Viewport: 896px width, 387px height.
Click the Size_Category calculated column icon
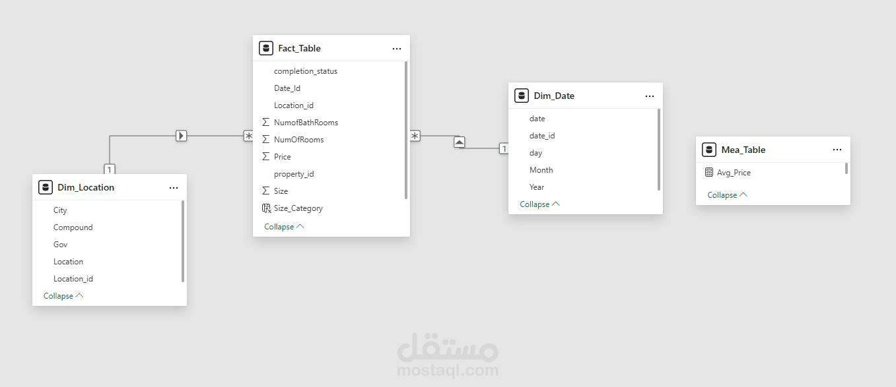pyautogui.click(x=266, y=208)
